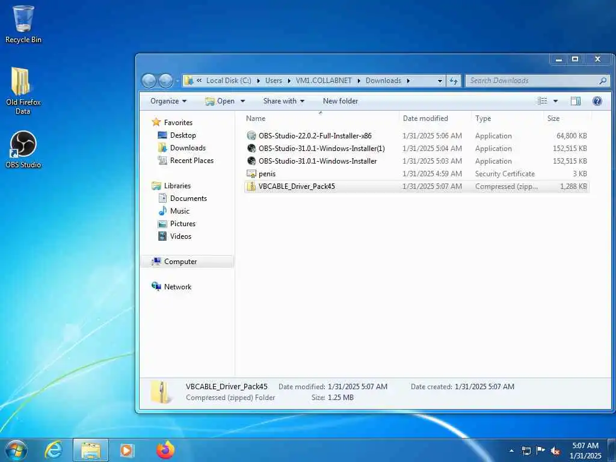
Task: Click the Libraries icon in navigation pane
Action: point(156,185)
